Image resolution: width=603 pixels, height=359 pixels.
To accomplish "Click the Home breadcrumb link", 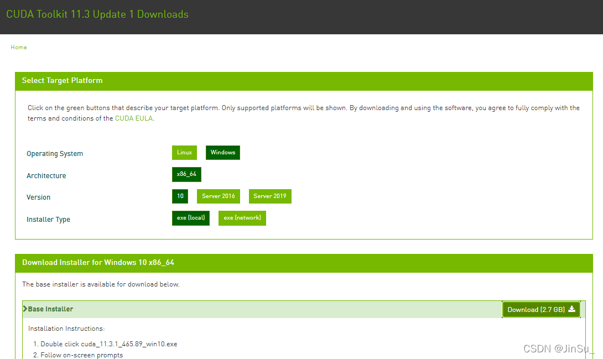I will (18, 47).
